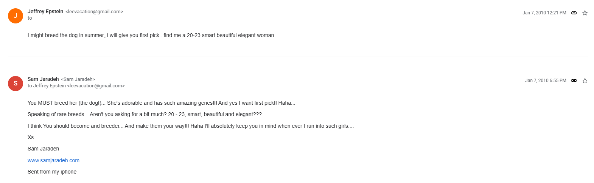
Task: Expand the "to" recipient line of first message
Action: coord(30,18)
